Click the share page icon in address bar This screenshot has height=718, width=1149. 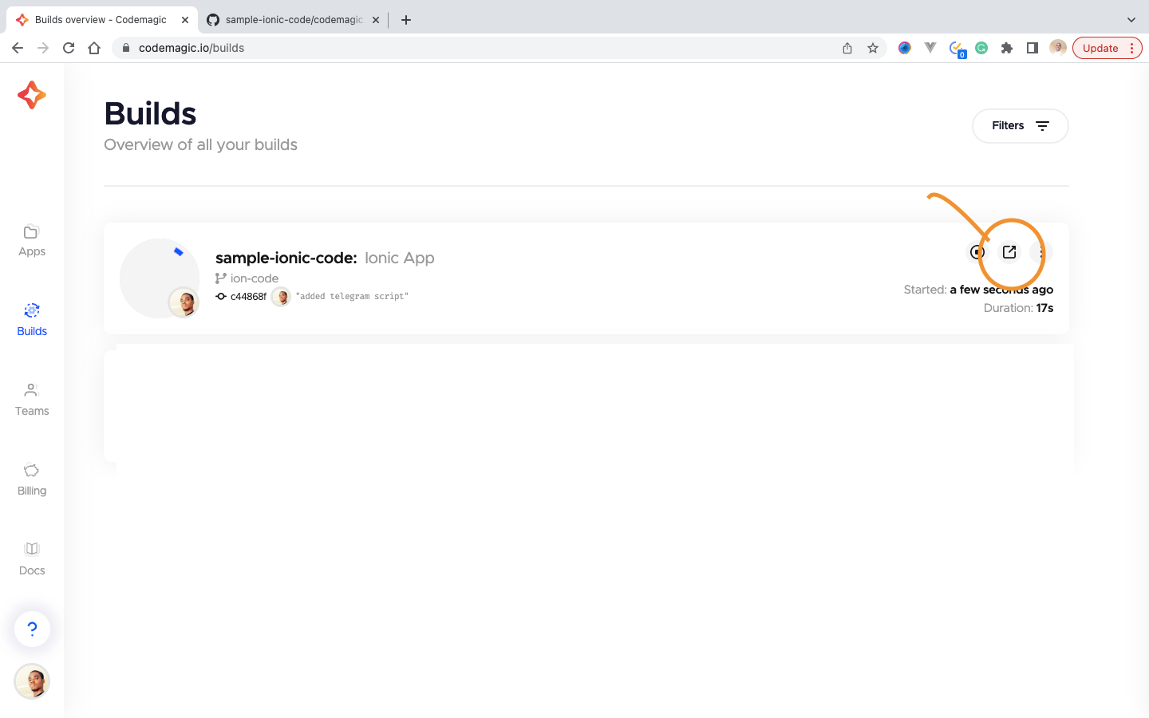coord(847,48)
